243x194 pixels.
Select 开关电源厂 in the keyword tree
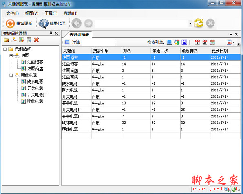[37, 95]
